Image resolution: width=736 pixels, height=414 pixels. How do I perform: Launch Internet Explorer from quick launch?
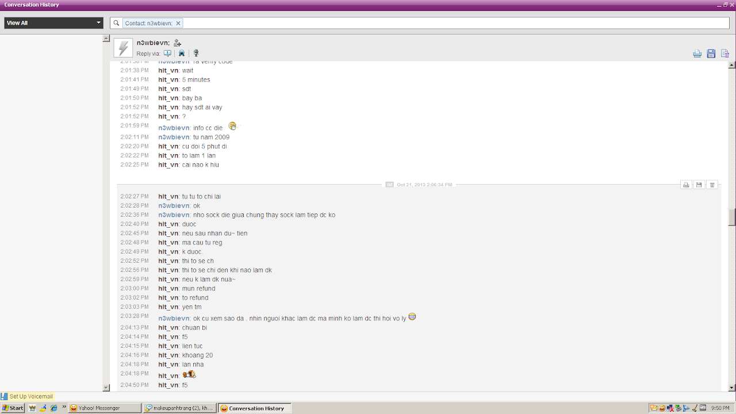click(53, 408)
